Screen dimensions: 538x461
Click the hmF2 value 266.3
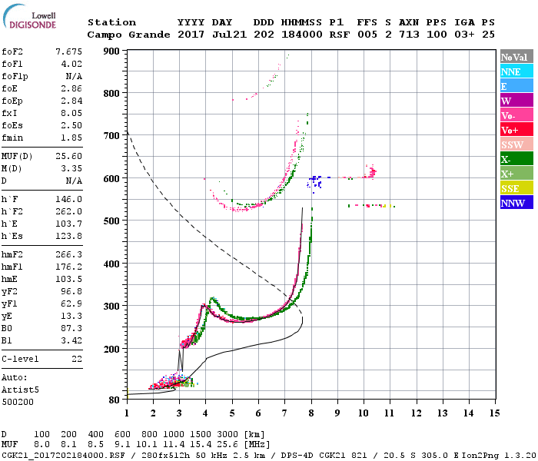(68, 254)
